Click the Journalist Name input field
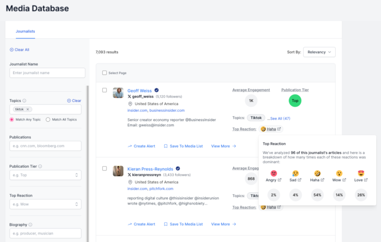 tap(47, 73)
